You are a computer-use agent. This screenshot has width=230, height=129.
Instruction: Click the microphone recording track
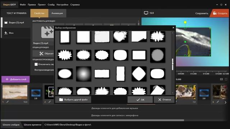point(115,115)
